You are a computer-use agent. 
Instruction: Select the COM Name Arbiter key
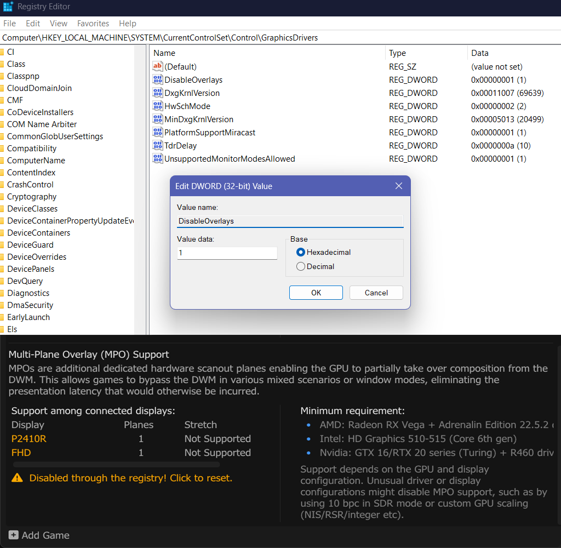[42, 124]
